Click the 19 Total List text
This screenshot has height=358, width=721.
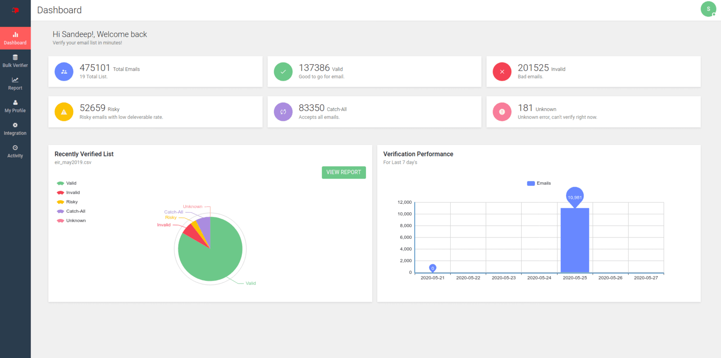point(94,77)
